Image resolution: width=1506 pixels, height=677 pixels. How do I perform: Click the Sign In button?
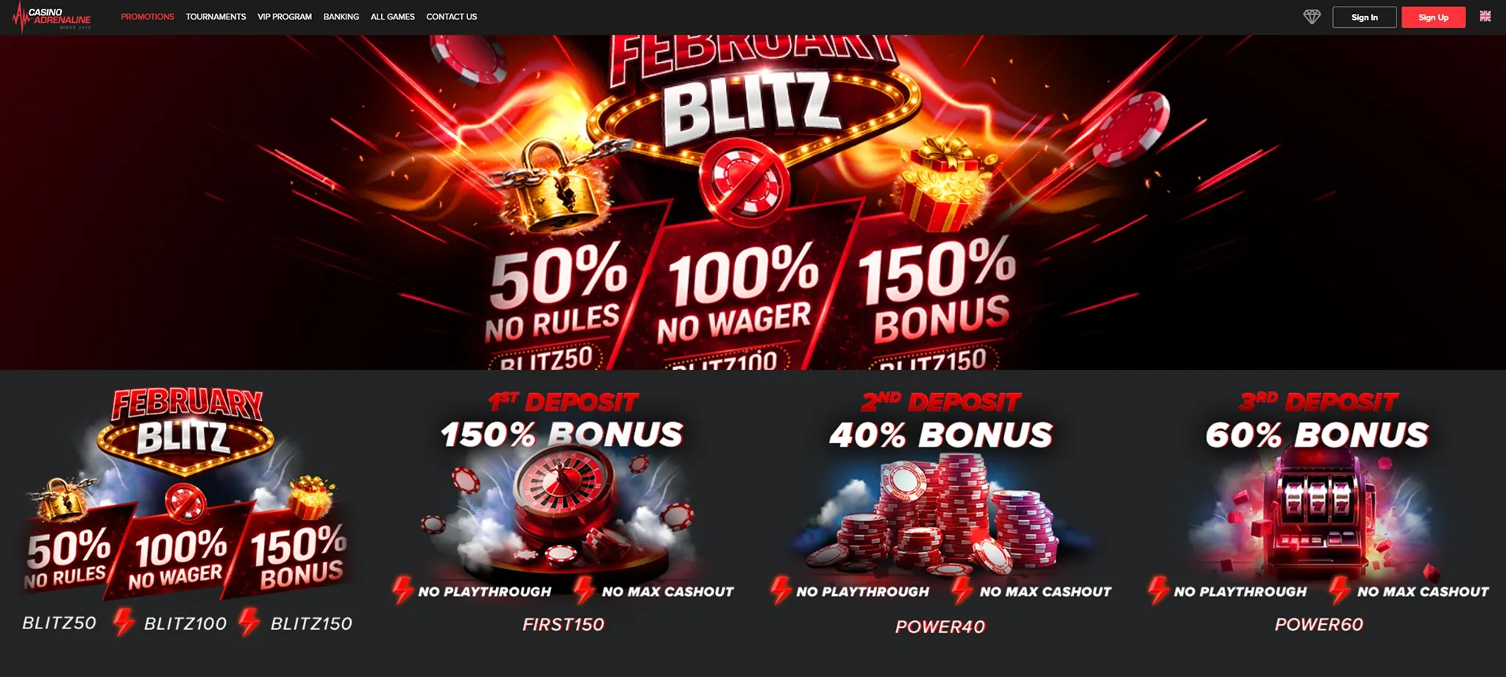click(1365, 17)
